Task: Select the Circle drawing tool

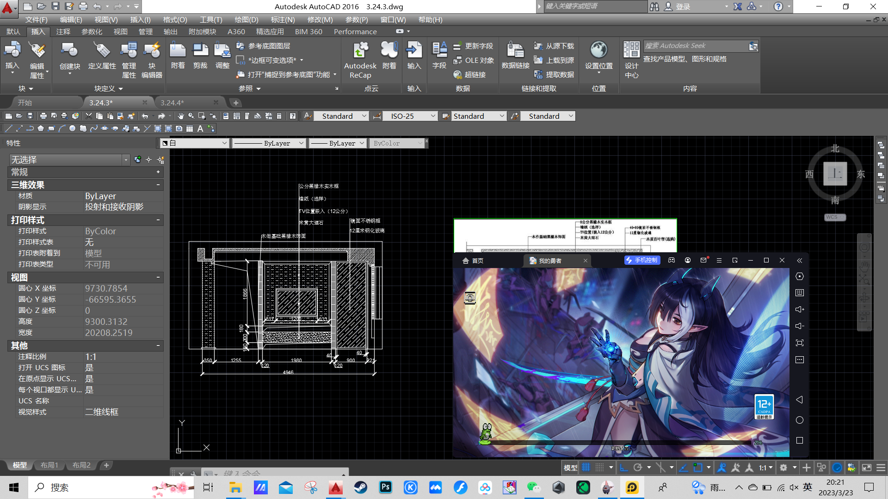Action: [x=73, y=128]
